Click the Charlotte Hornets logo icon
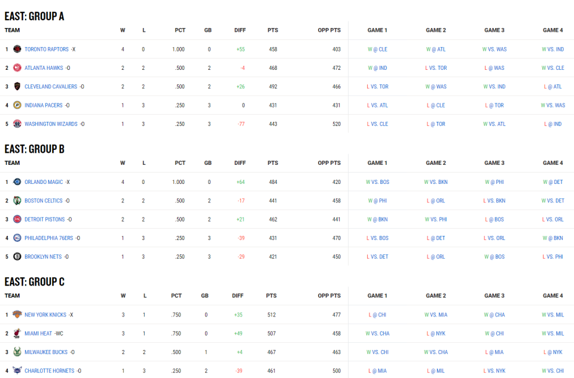This screenshot has width=574, height=378. [x=17, y=371]
